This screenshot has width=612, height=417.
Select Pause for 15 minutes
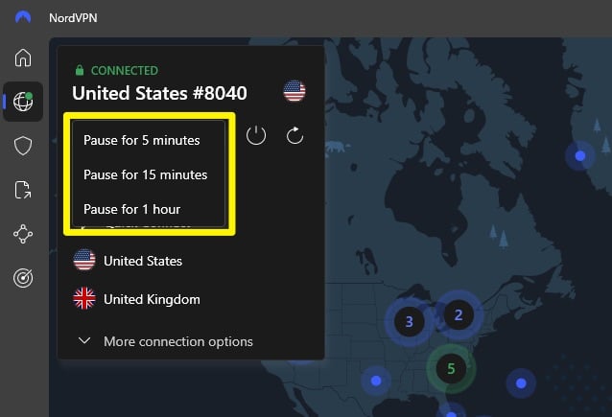coord(149,174)
